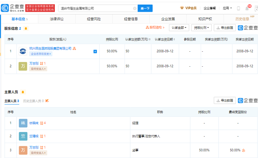Expand 最终受益人 tag in personnel table

coord(38,153)
